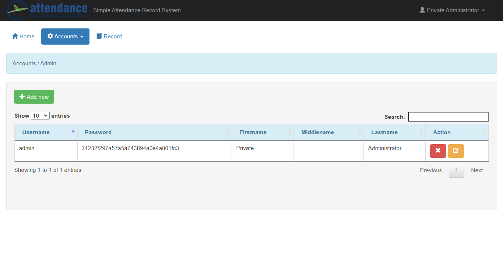Open the Record section
Image resolution: width=503 pixels, height=260 pixels.
pos(109,36)
